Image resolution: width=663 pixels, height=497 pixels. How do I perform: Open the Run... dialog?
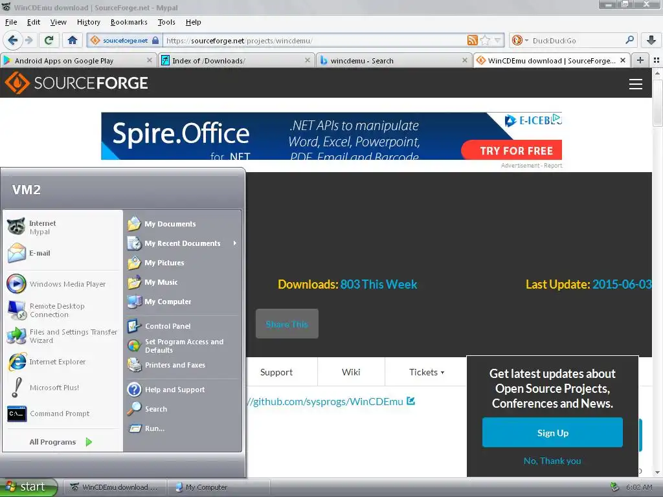click(183, 428)
